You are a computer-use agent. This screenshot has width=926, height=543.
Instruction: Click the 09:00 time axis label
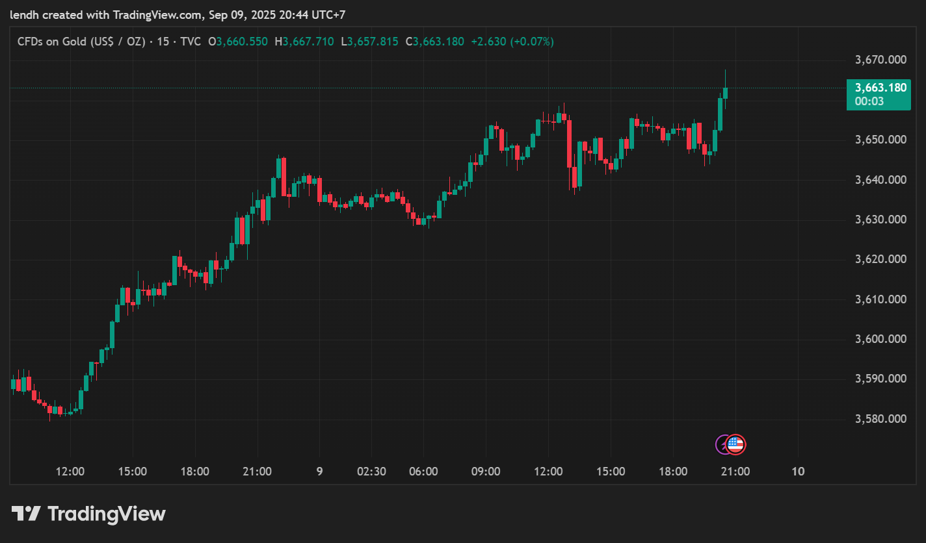click(486, 472)
